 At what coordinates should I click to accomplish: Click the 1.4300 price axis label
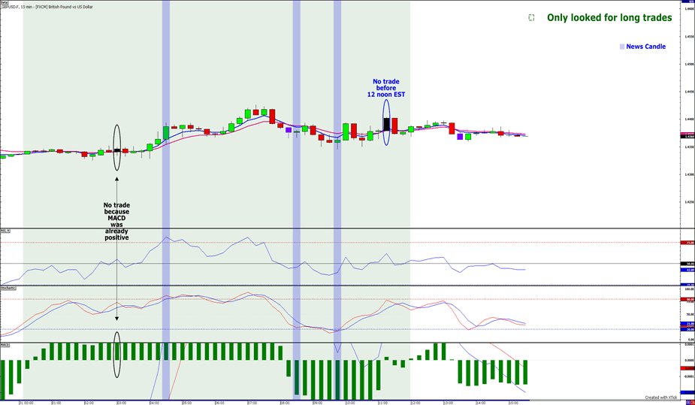point(690,175)
